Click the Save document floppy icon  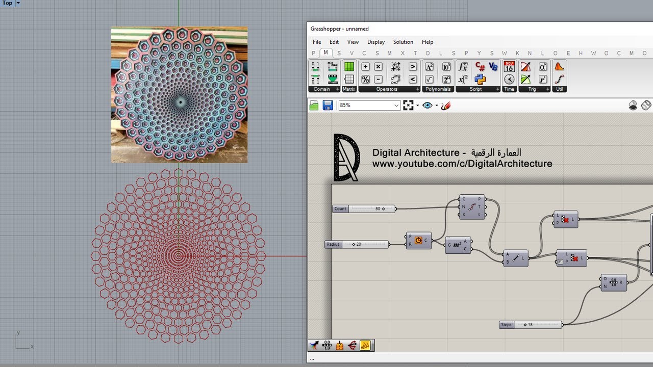pyautogui.click(x=328, y=106)
